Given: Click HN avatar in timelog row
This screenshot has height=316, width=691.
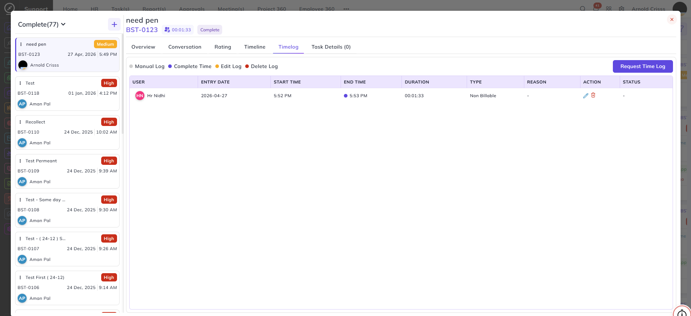Looking at the screenshot, I should tap(140, 96).
